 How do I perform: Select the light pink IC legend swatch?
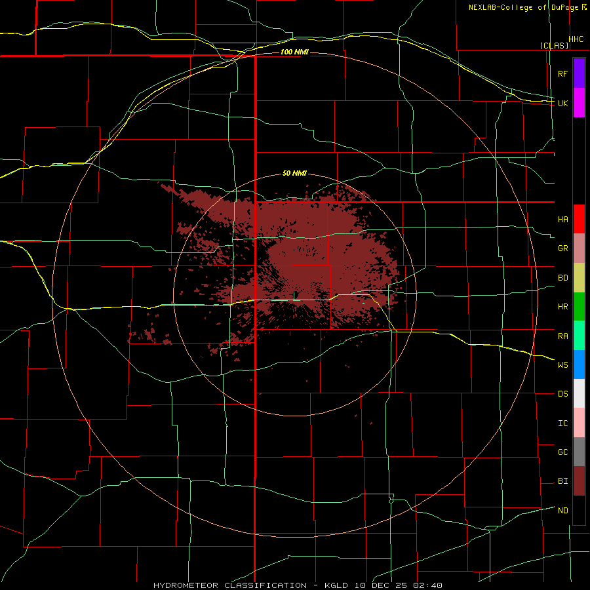click(x=579, y=423)
